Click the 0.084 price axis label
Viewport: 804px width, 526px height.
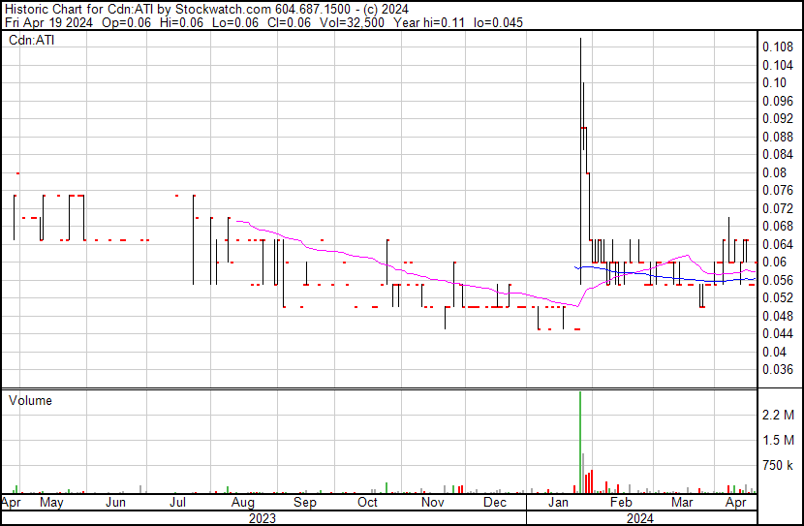click(x=777, y=154)
